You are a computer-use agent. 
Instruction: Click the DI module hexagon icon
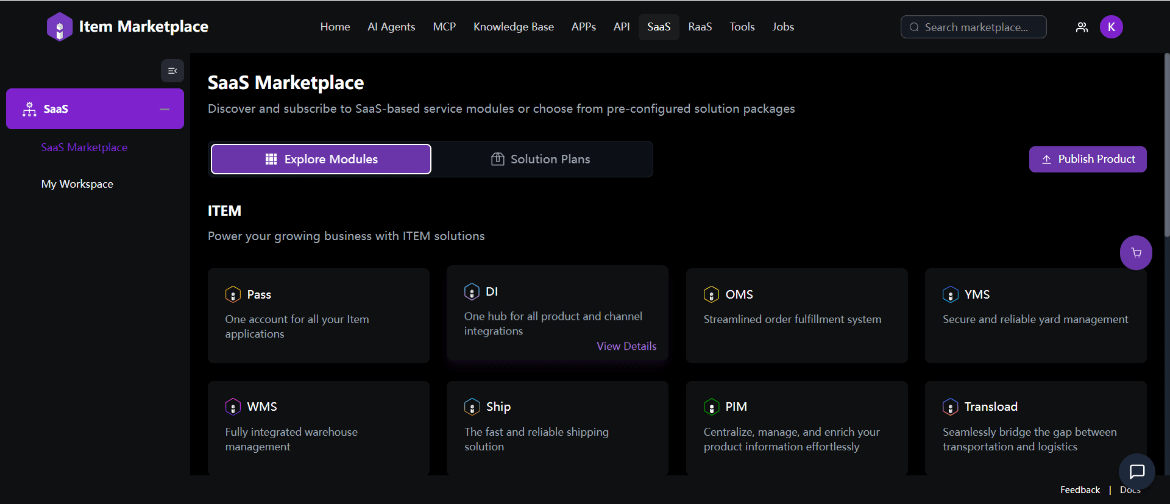(472, 291)
